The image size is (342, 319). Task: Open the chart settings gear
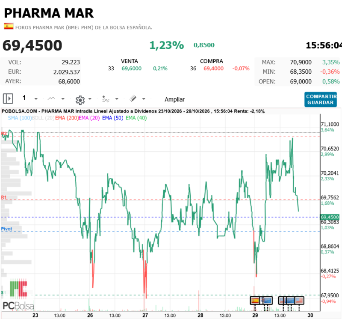click(80, 100)
